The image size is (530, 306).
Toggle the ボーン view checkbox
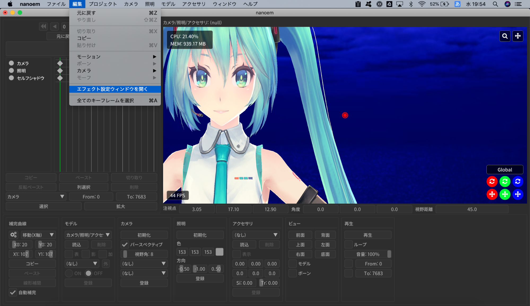[292, 273]
